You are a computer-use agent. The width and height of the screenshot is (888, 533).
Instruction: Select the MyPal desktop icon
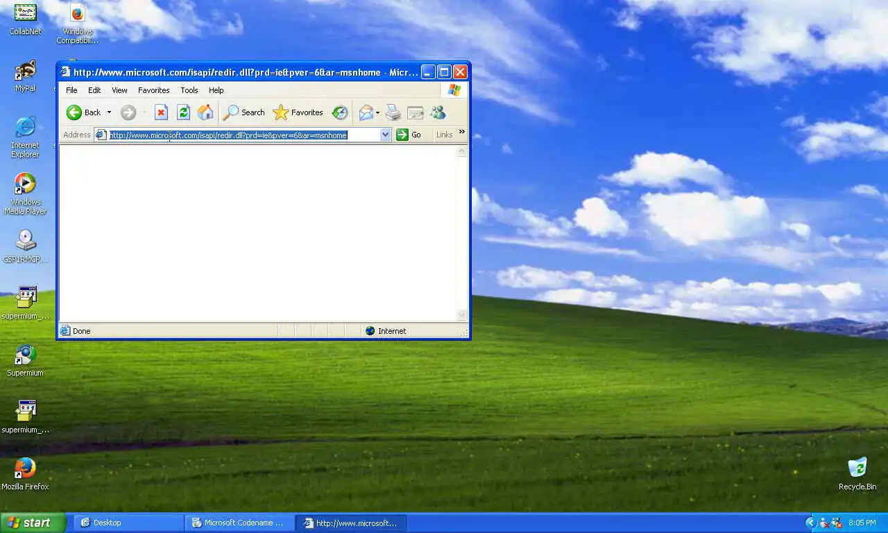[x=26, y=76]
